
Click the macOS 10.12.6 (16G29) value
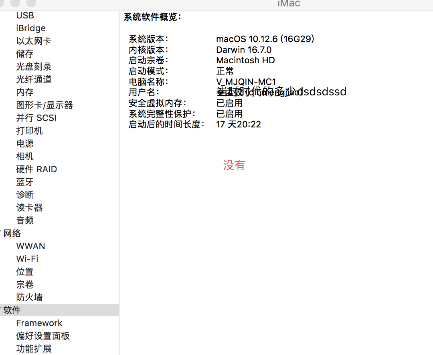click(265, 39)
